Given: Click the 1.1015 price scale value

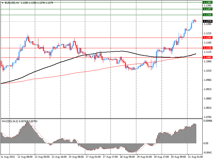Looking at the screenshot, I should tap(208, 71).
